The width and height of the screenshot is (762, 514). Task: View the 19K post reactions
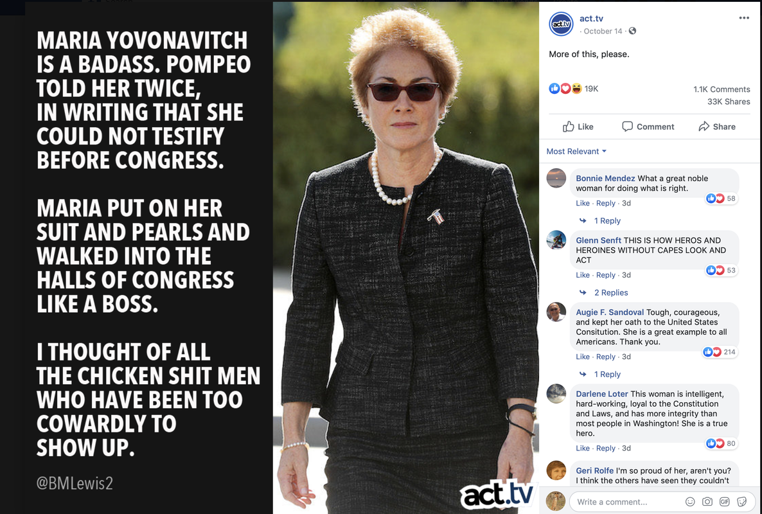(574, 89)
